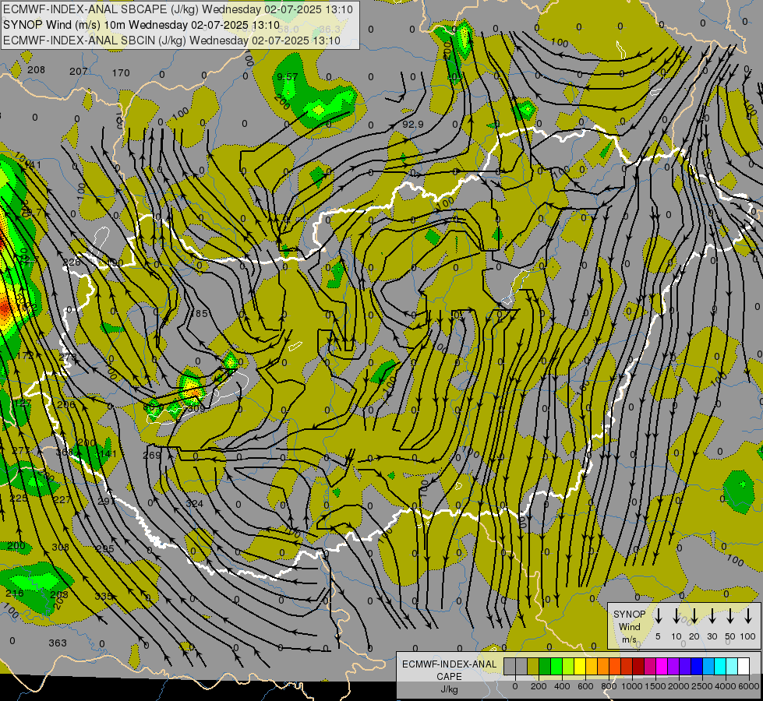Pick the purple swatch before 2000
The height and width of the screenshot is (701, 763).
(673, 666)
